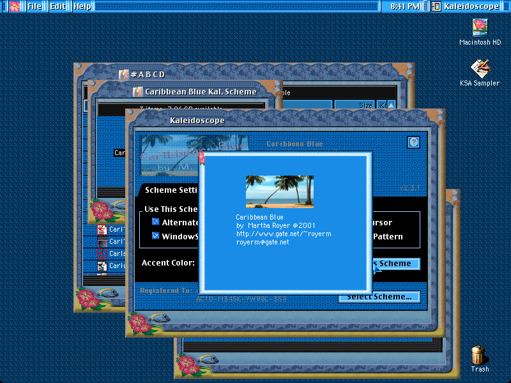Switch to the Scheme Settings tab
The height and width of the screenshot is (383, 511).
(x=171, y=190)
